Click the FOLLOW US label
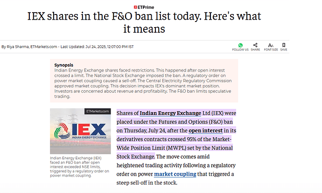322x193 pixels. tap(240, 50)
